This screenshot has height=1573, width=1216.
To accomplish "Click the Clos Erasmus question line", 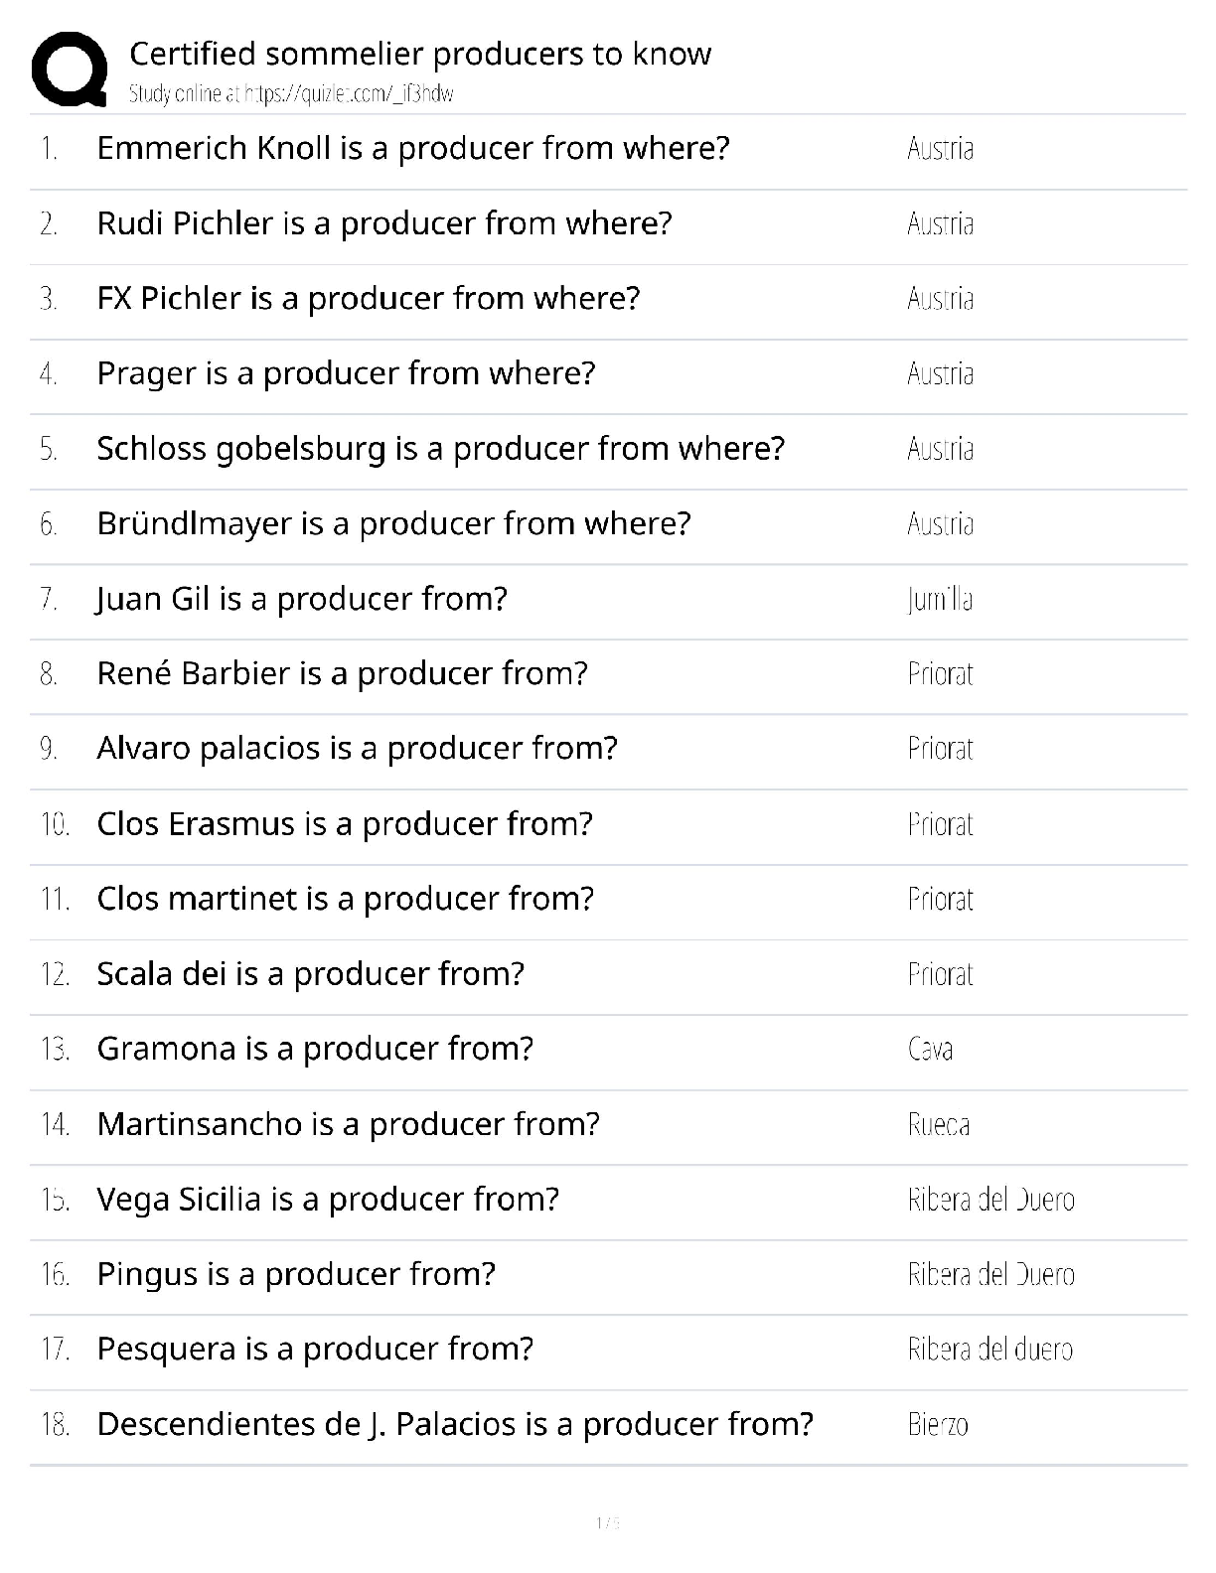I will coord(344,824).
